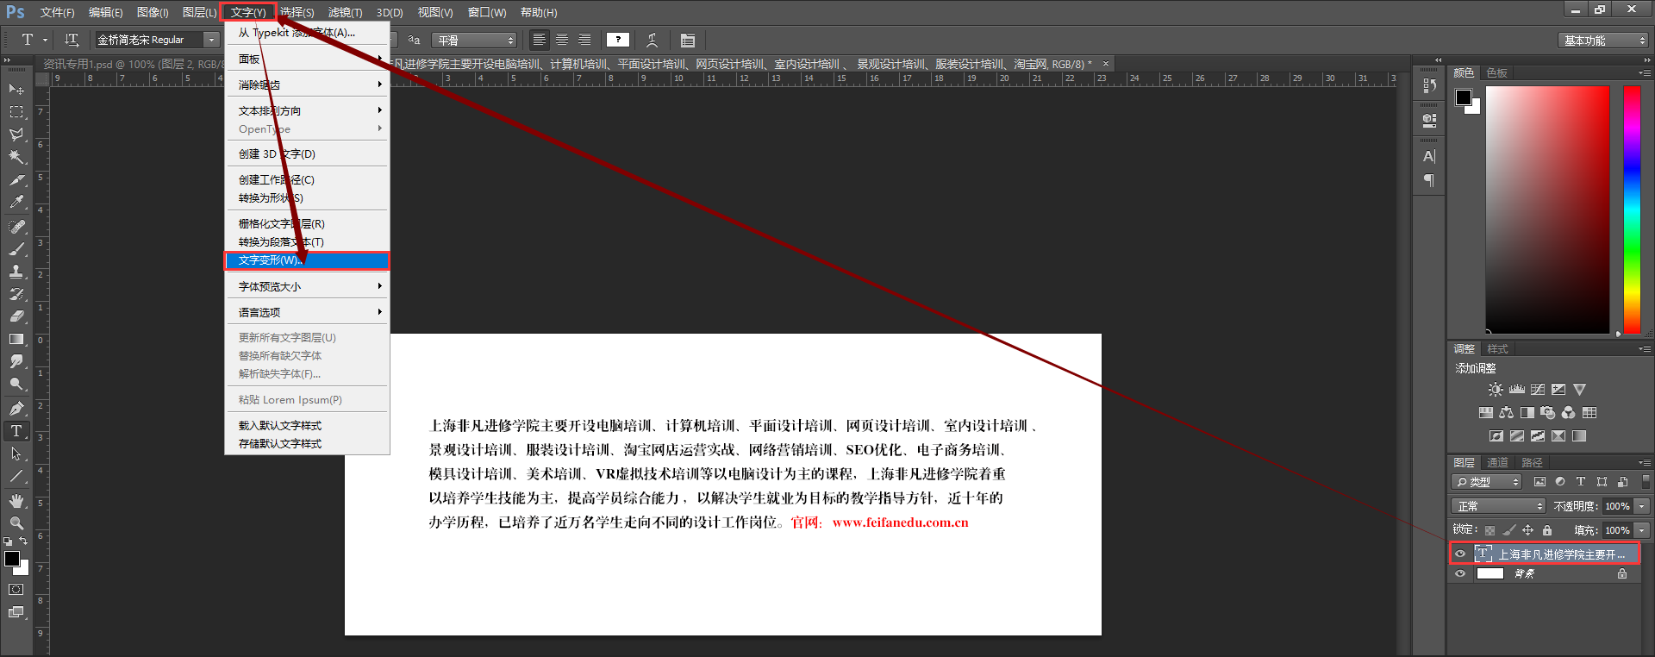Hide the text layer 上海非凡进修学院
Screen dimensions: 1655x657
pyautogui.click(x=1460, y=554)
